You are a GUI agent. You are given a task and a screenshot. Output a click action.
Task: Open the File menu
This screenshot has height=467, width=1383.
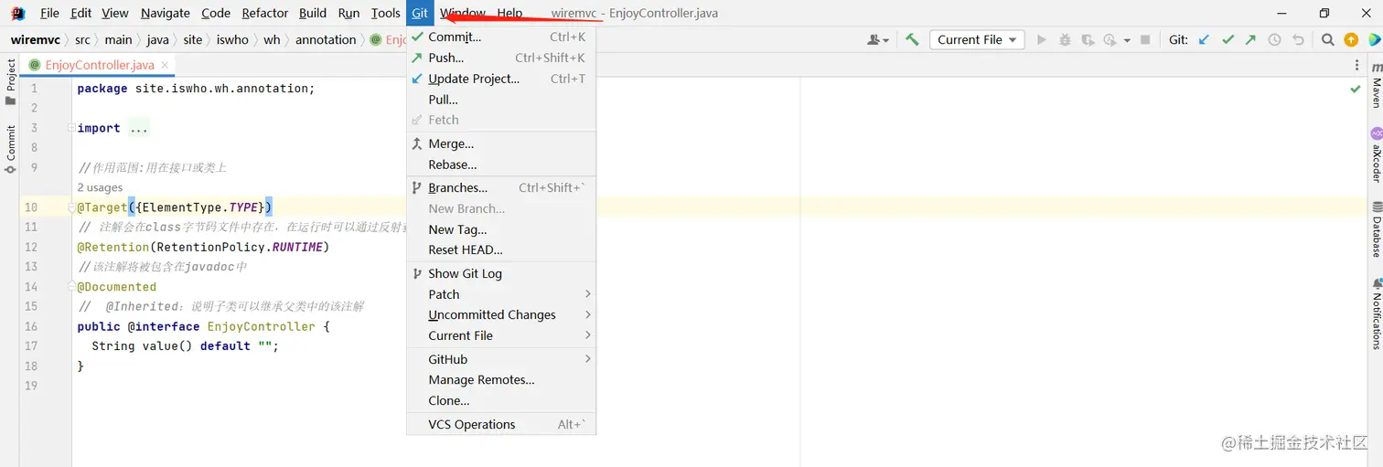coord(49,13)
